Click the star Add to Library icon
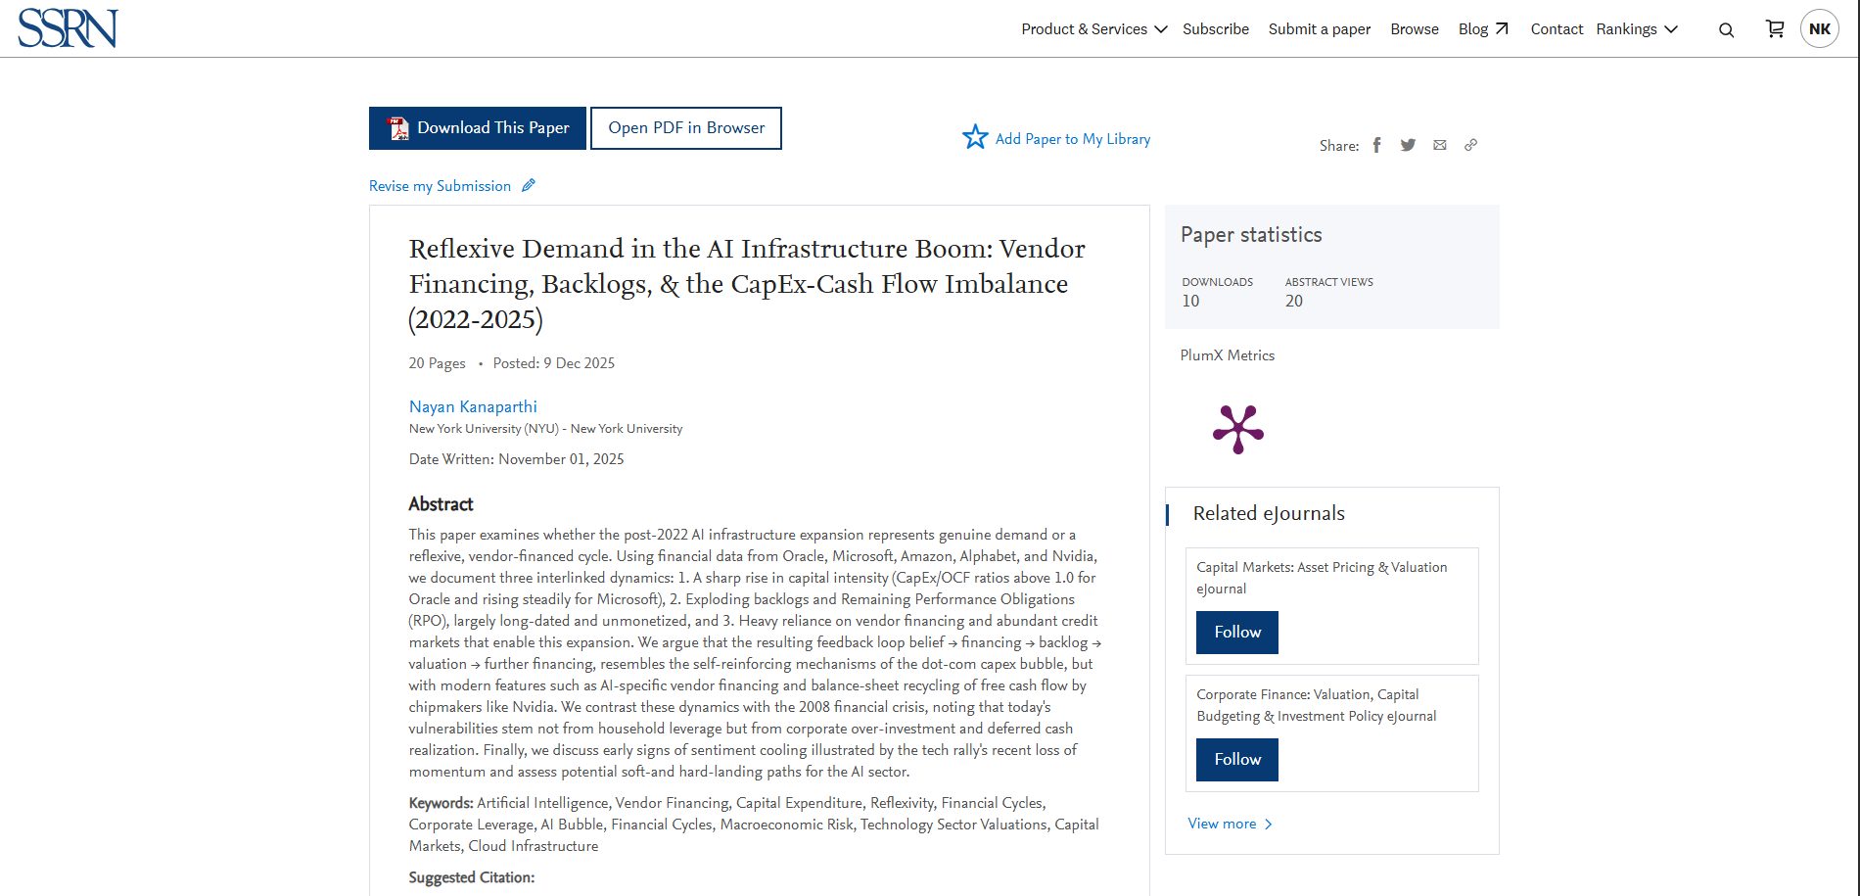 tap(975, 137)
